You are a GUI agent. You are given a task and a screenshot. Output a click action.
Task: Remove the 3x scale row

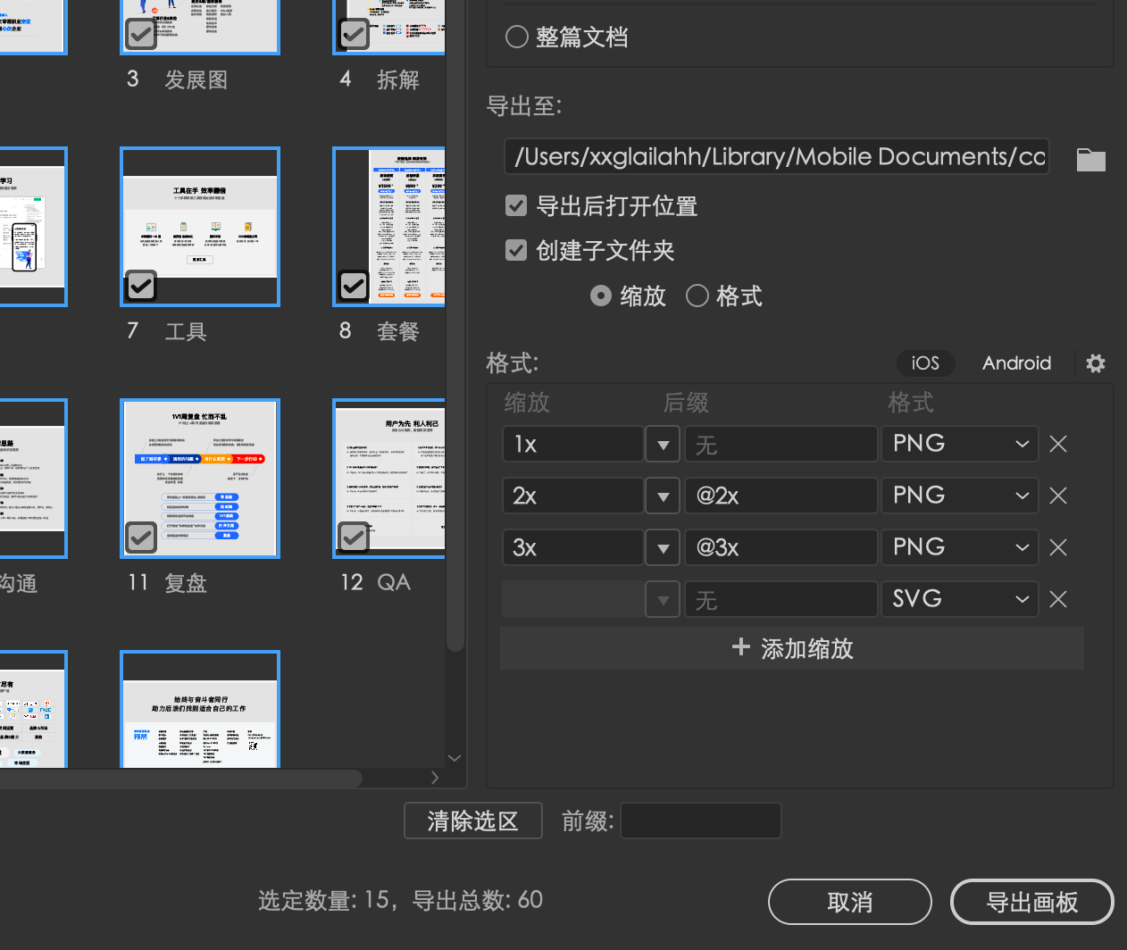(1058, 547)
